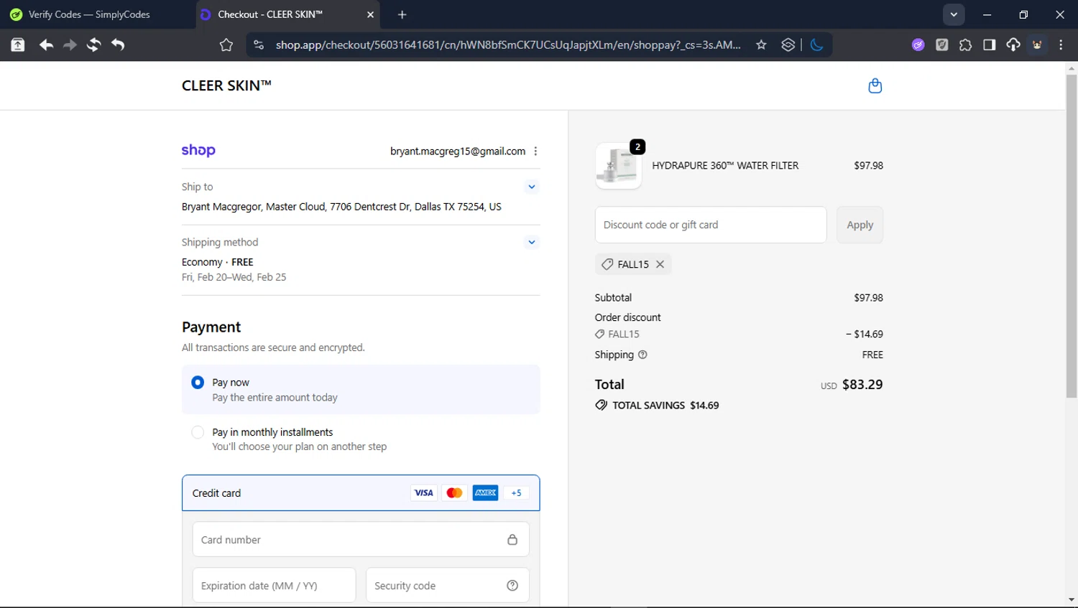Open the browser three-dot menu
Image resolution: width=1078 pixels, height=608 pixels.
pos(1061,45)
